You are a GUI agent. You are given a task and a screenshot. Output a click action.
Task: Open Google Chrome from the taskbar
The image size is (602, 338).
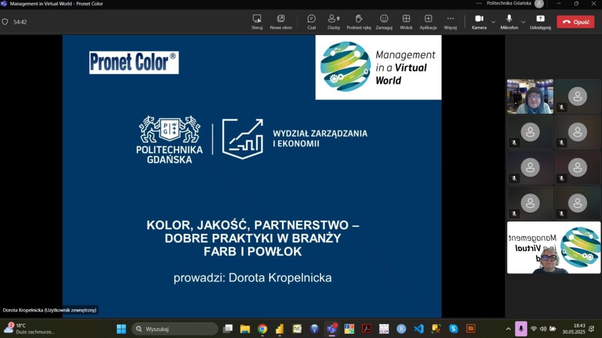pyautogui.click(x=263, y=329)
